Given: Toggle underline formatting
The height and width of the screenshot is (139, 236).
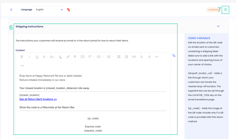Looking at the screenshot, I should [37, 57].
